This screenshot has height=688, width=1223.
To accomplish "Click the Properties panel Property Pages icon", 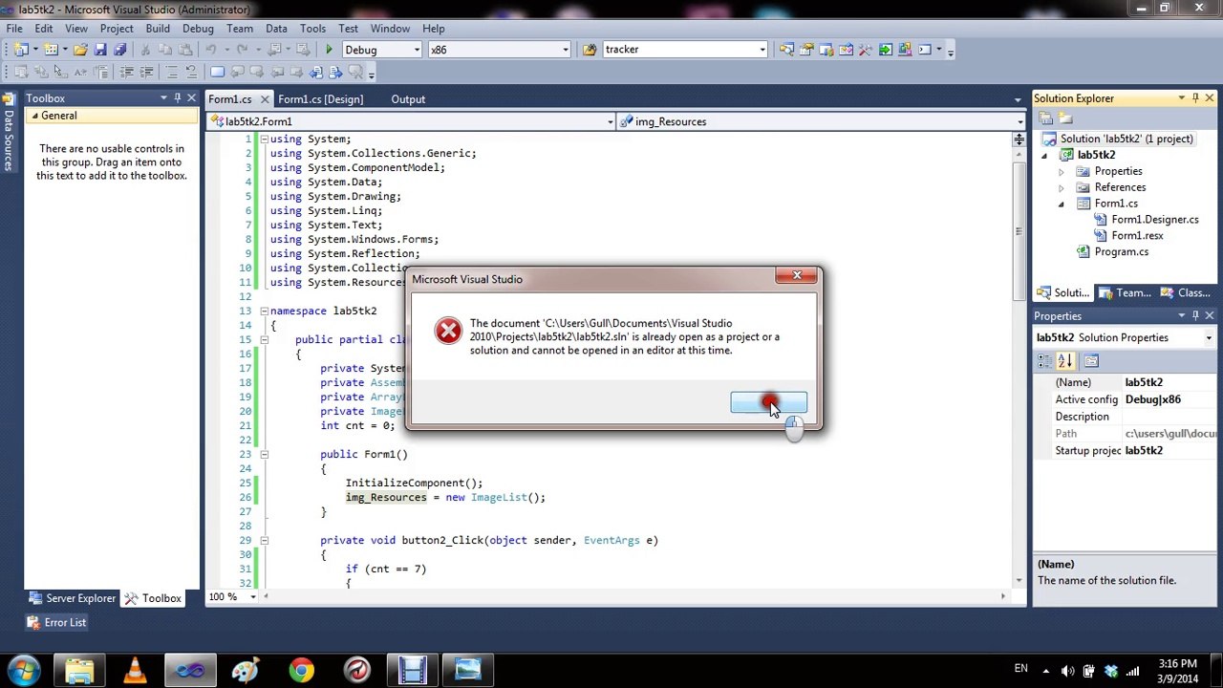I will (x=1091, y=361).
